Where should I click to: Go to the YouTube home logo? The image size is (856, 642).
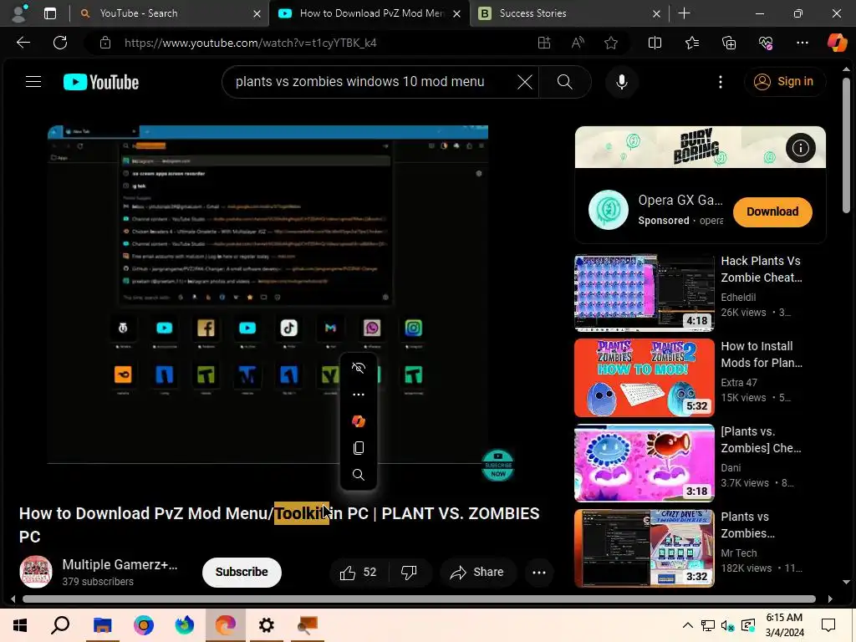coord(101,82)
